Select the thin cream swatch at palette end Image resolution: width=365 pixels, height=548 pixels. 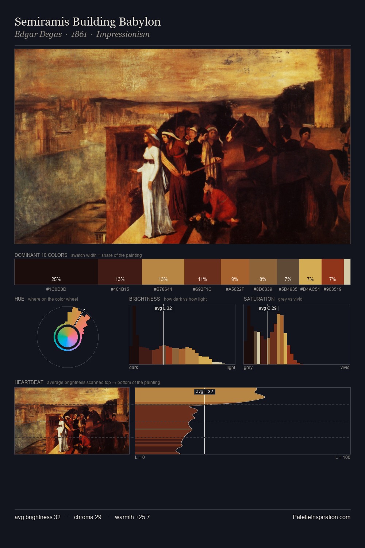347,272
